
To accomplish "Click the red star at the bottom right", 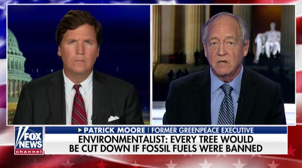I will pos(291,151).
